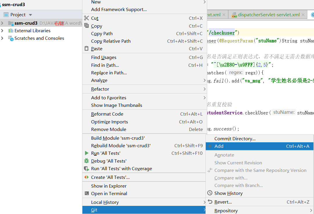Open the New submenu arrow
314x214 pixels.
click(x=204, y=2)
